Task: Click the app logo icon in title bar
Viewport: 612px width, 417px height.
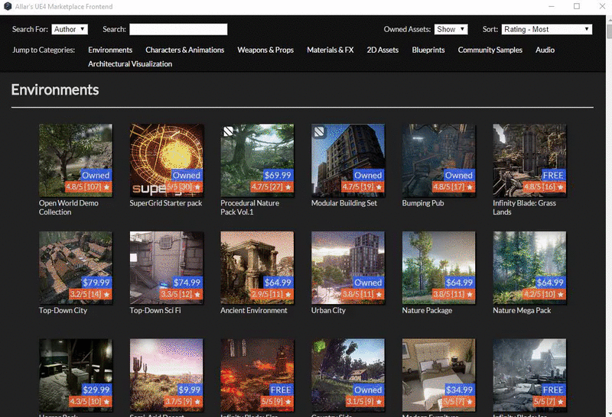Action: [x=8, y=6]
